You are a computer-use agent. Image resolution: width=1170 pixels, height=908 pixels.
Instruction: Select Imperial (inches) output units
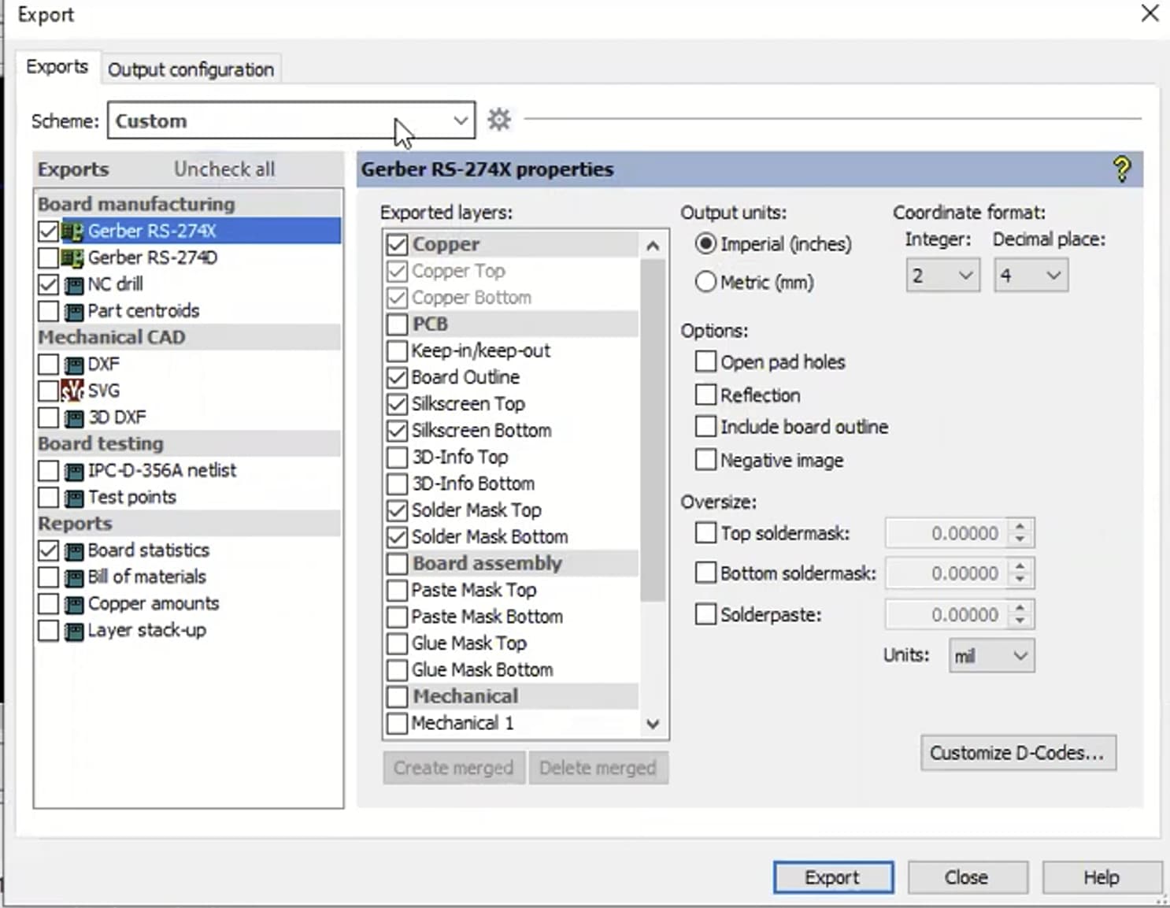tap(705, 244)
